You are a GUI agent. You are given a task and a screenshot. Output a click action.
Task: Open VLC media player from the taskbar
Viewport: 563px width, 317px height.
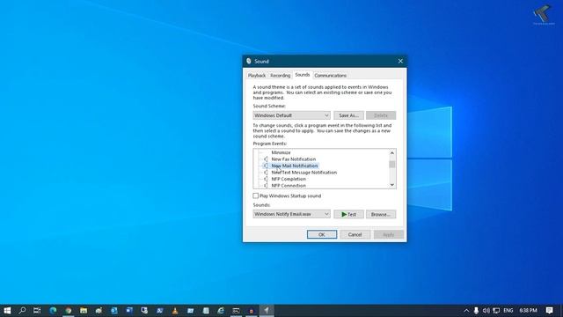tap(175, 311)
